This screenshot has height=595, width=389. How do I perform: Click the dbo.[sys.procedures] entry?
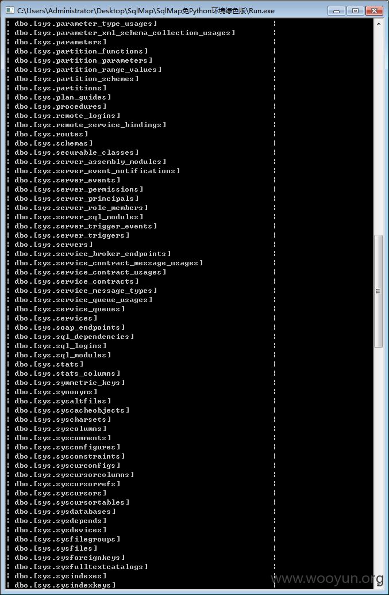coord(60,106)
